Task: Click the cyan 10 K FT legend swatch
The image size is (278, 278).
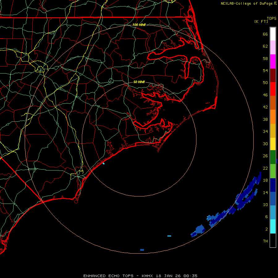Action: pos(273,226)
